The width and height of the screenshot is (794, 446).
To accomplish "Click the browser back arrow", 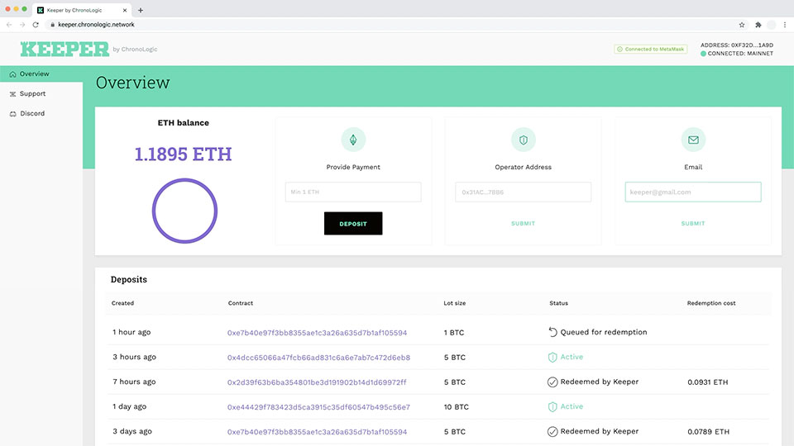I will pos(10,25).
